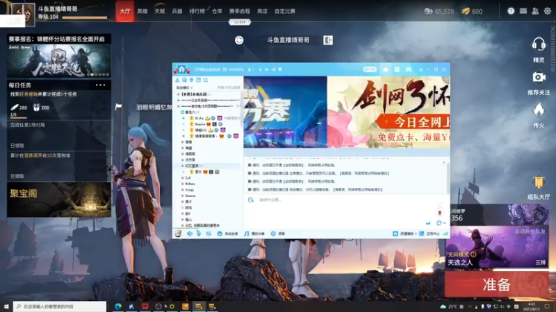Open the 自定比赛 custom match tab
This screenshot has width=556, height=312.
point(285,11)
